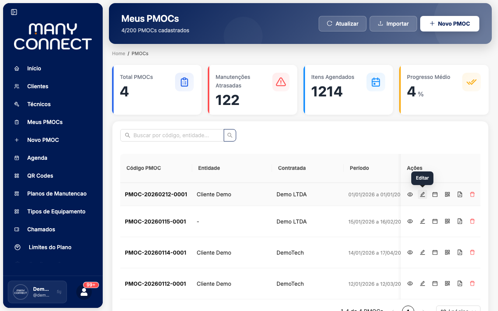Screen dimensions: 498x311
Task: Open calendar for PMOC-20260115-0001
Action: click(x=435, y=221)
